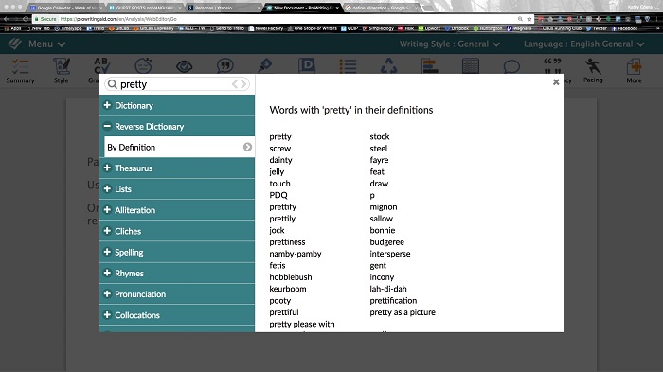Click the bar-chart sentence Length icon
This screenshot has width=663, height=372.
point(430,66)
